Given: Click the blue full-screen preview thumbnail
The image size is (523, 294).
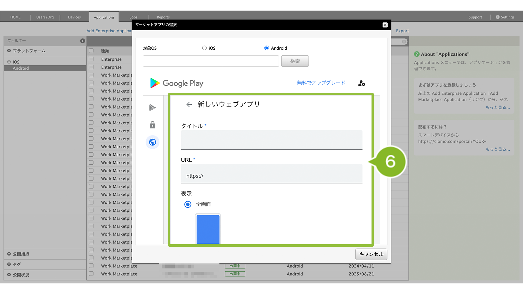Looking at the screenshot, I should coord(208,229).
